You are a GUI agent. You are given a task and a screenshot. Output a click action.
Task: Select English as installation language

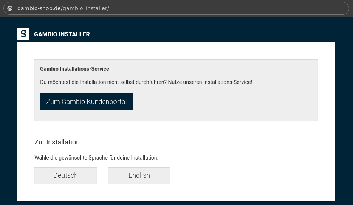pos(139,175)
